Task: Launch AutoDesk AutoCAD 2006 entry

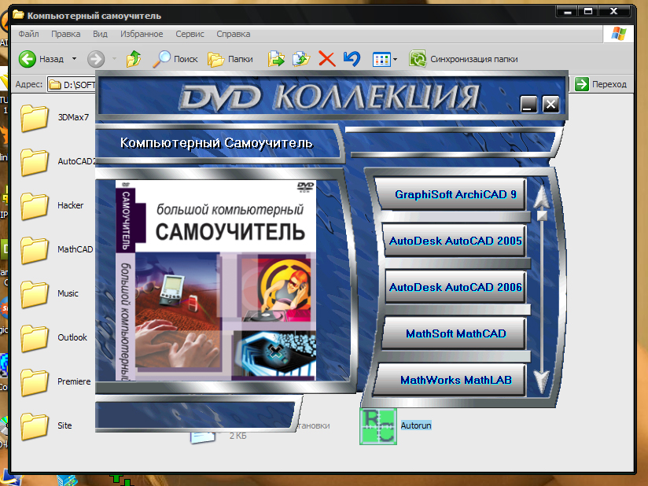Action: click(x=455, y=287)
